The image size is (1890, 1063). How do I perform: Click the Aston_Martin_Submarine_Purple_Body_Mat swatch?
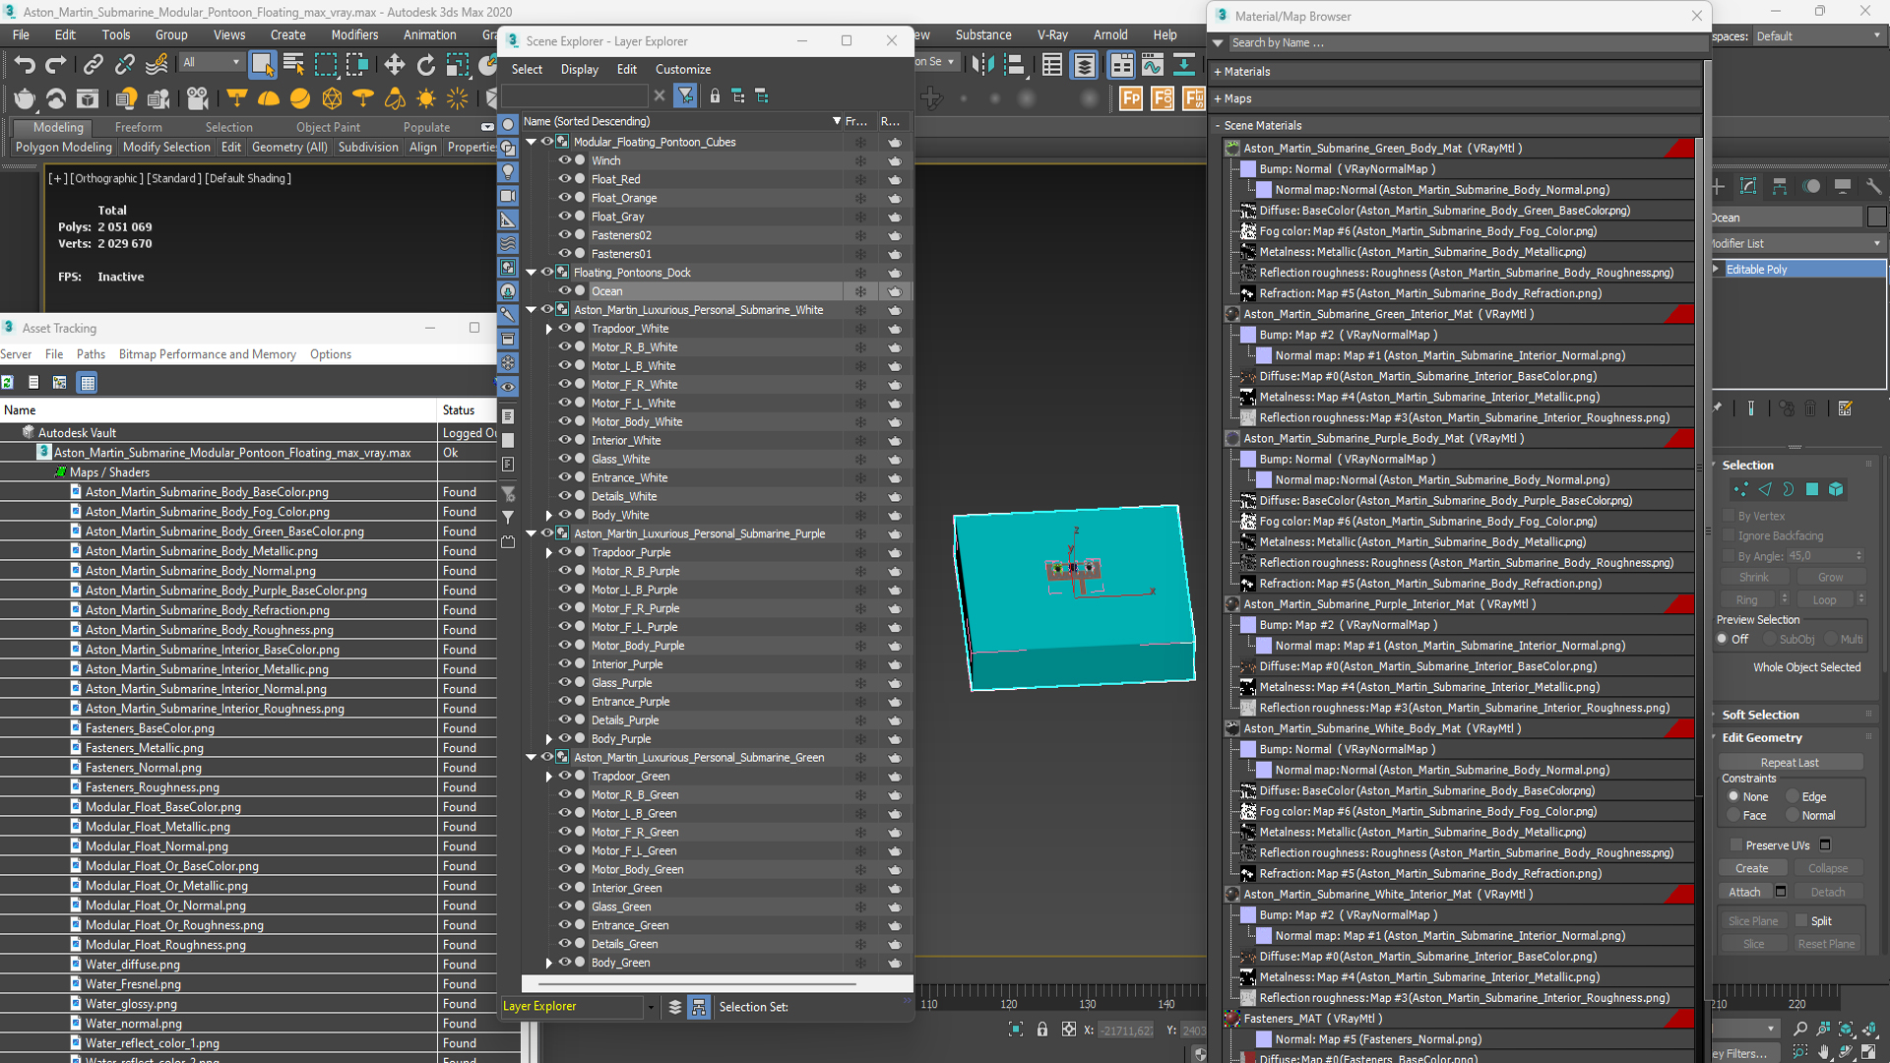1230,437
